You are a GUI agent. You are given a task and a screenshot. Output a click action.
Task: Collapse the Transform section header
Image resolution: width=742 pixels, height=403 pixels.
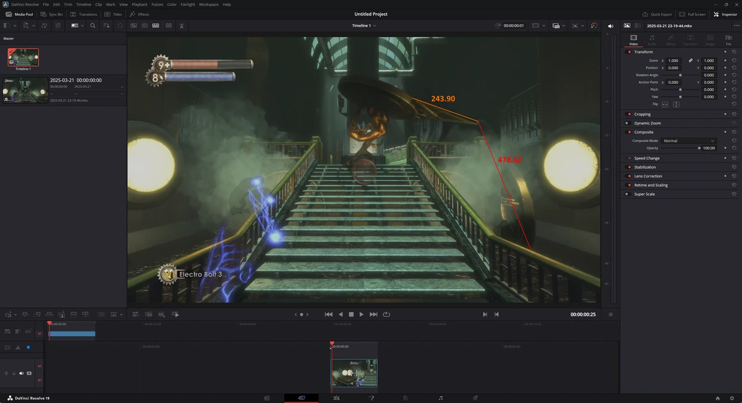(644, 52)
